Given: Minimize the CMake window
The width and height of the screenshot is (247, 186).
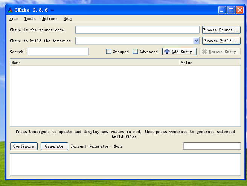Looking at the screenshot, I should tap(222, 10).
